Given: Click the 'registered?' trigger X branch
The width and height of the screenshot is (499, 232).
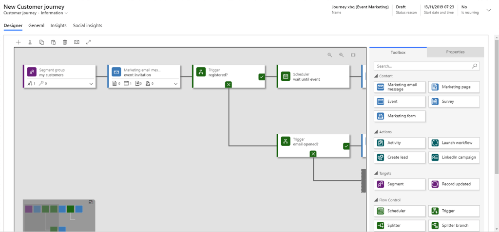Looking at the screenshot, I should (229, 84).
